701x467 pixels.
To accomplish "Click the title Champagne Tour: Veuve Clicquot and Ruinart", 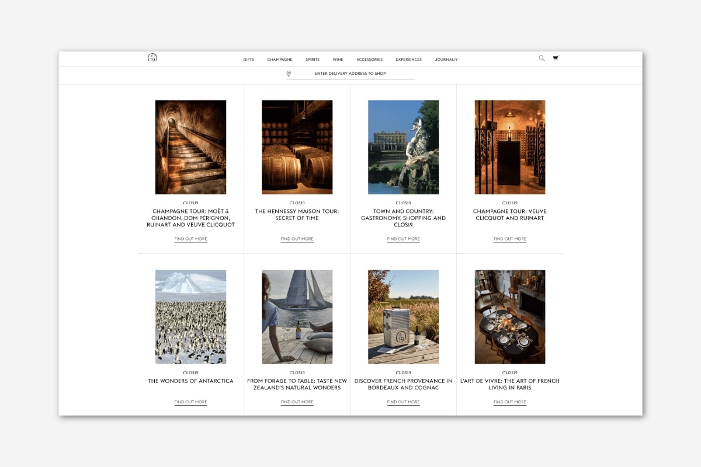I will (509, 215).
